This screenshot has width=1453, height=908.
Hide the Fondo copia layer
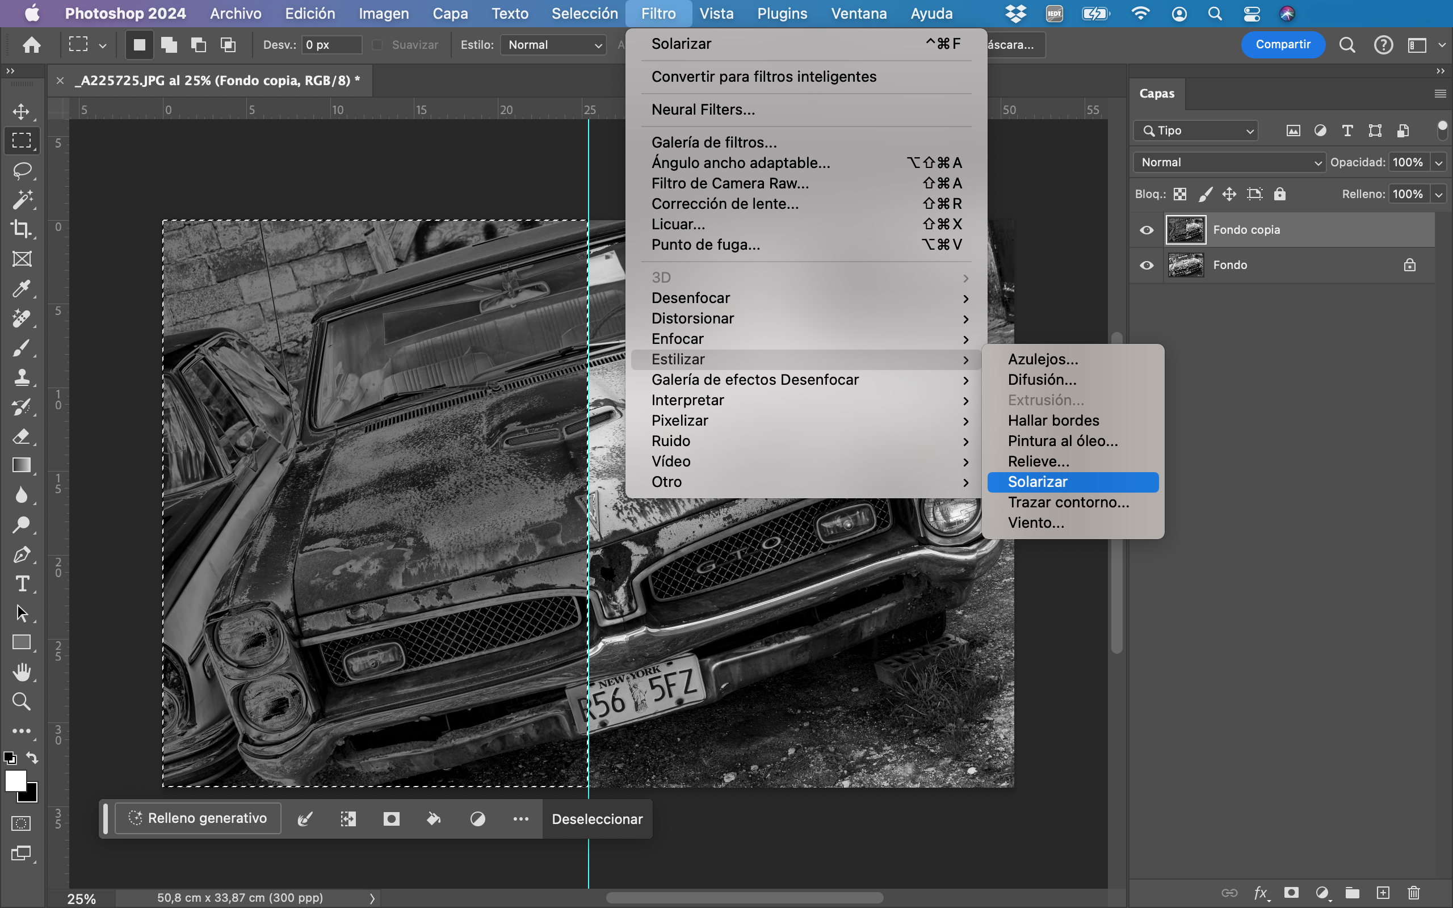[x=1146, y=230]
